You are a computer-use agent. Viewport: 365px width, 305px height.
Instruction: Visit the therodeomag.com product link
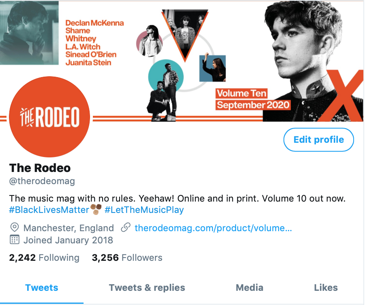[213, 228]
